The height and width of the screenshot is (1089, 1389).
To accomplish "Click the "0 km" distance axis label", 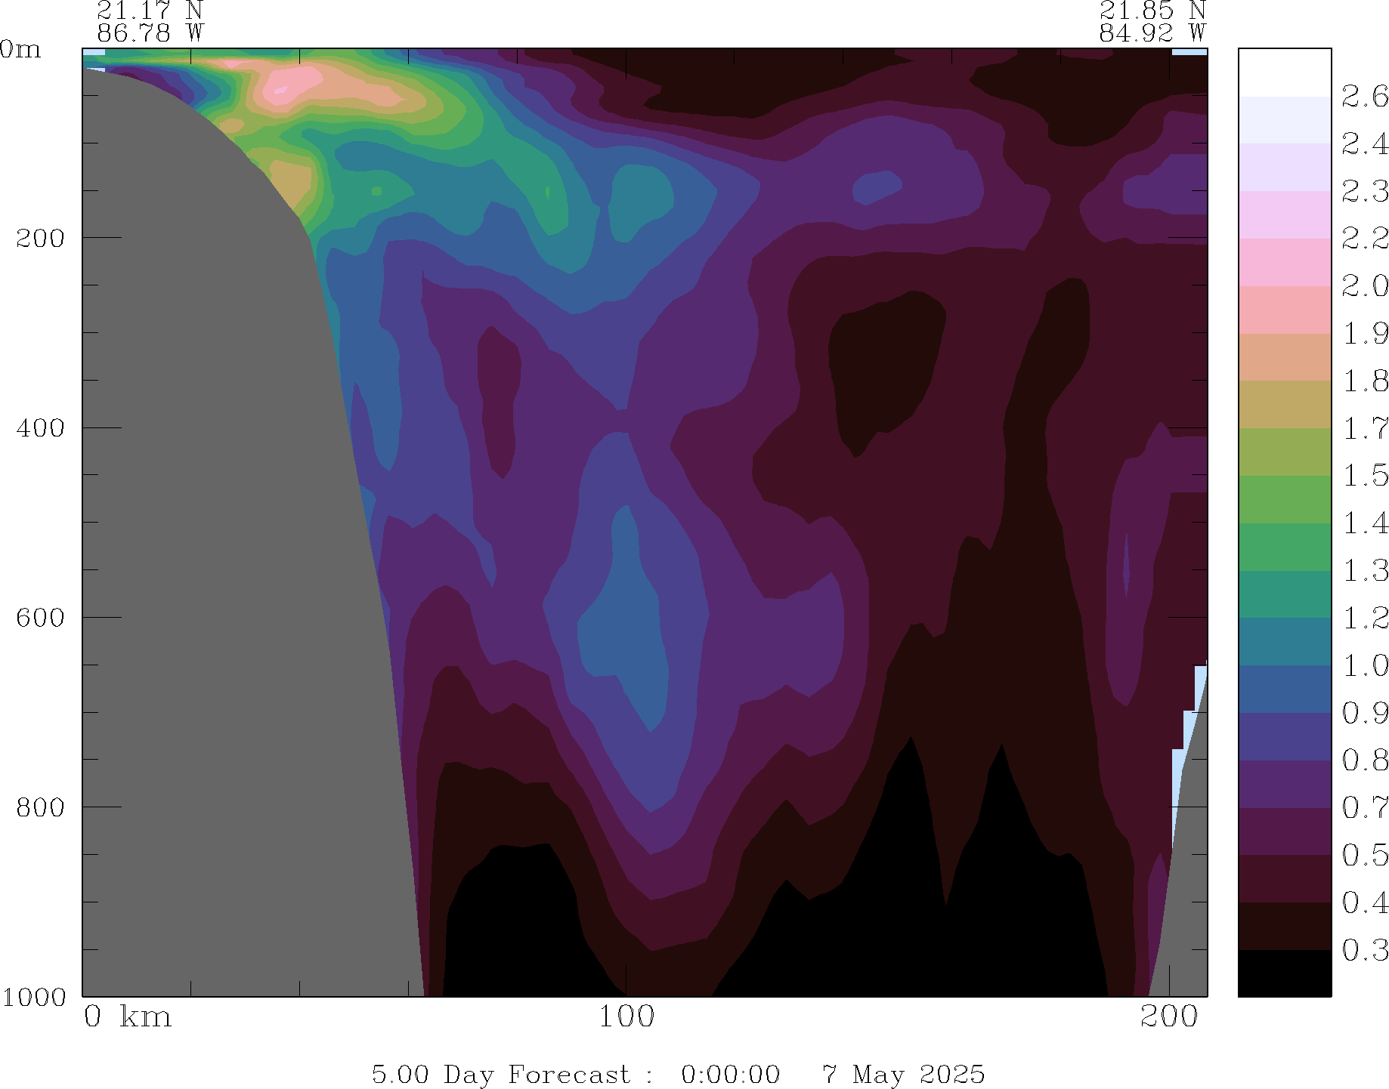I will [127, 1017].
